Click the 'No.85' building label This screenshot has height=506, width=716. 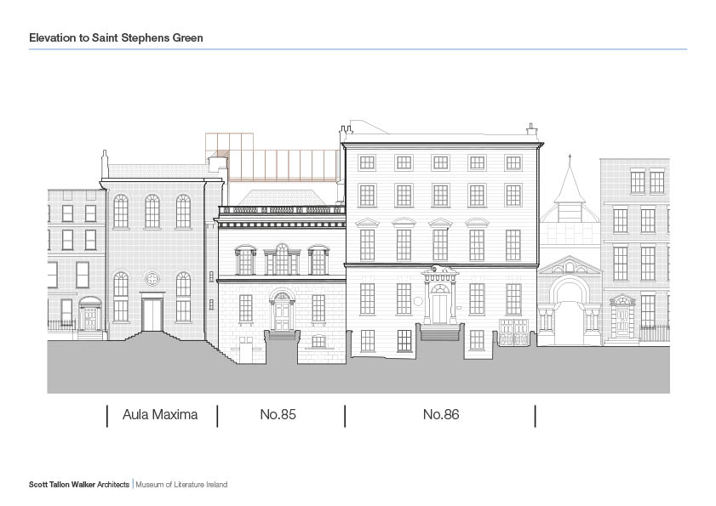[278, 415]
